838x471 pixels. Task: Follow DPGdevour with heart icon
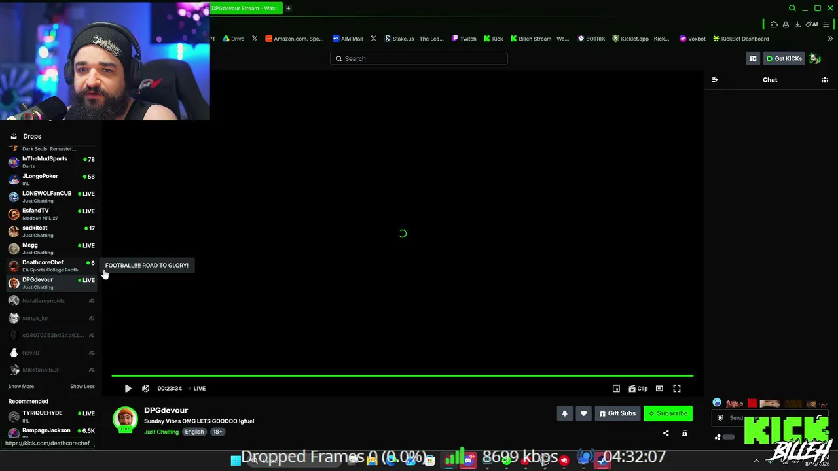click(x=584, y=413)
